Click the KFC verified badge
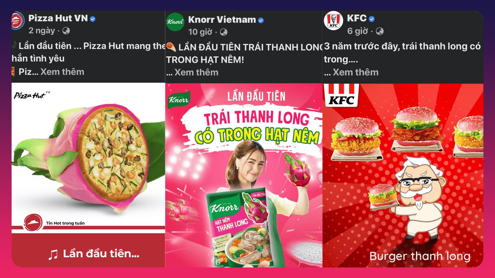The width and height of the screenshot is (495, 278). click(x=372, y=19)
